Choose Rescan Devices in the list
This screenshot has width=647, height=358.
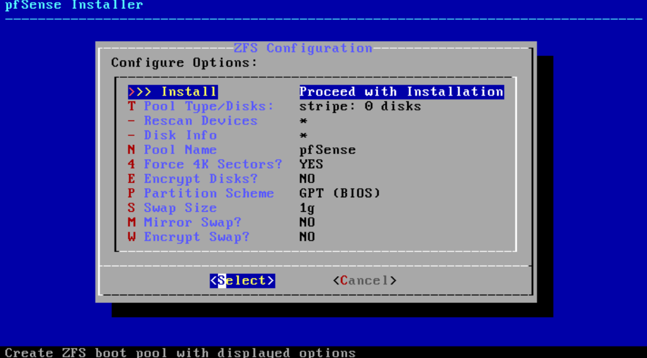(x=200, y=121)
